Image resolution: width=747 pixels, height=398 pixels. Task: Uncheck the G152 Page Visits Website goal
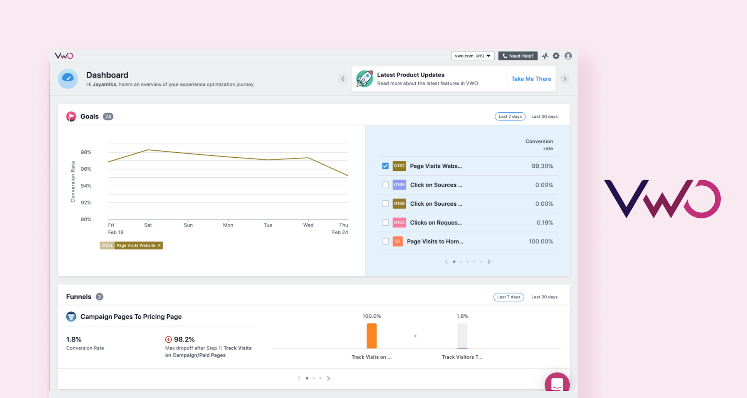coord(385,166)
